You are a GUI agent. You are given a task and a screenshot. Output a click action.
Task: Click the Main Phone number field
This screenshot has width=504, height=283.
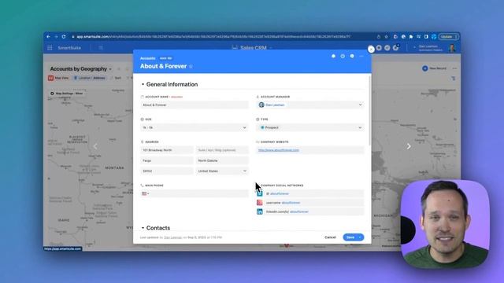[195, 194]
